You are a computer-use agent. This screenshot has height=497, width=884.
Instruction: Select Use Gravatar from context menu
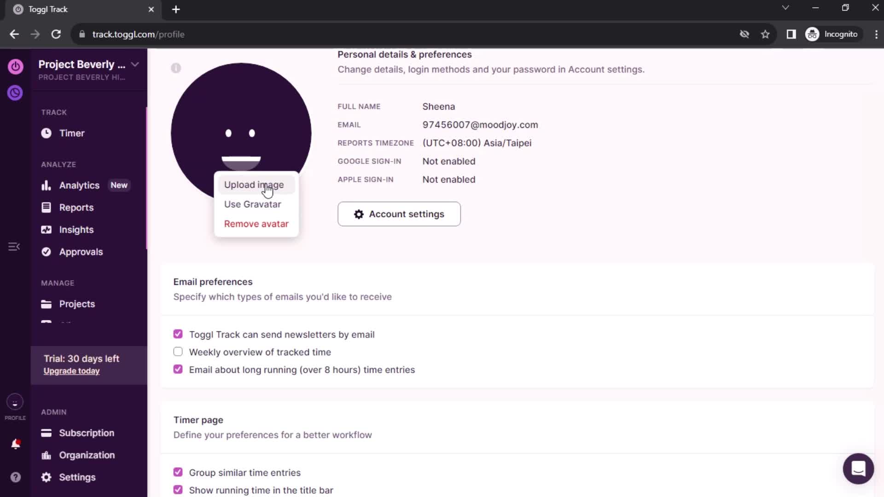click(x=253, y=204)
